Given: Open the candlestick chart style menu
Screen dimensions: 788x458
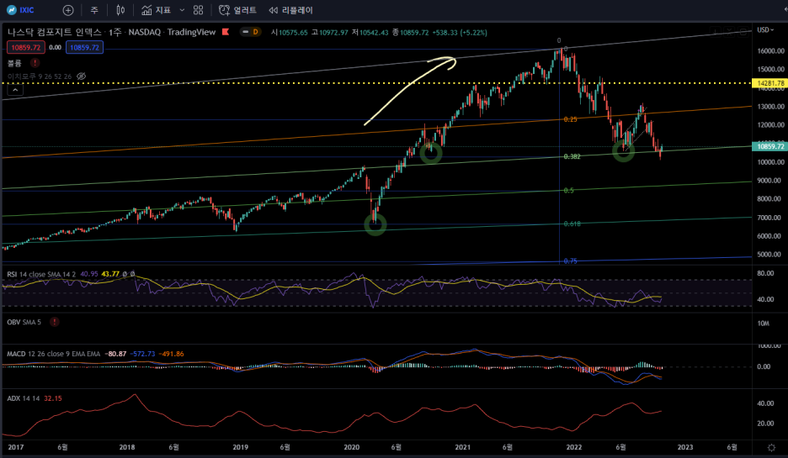Looking at the screenshot, I should 120,10.
